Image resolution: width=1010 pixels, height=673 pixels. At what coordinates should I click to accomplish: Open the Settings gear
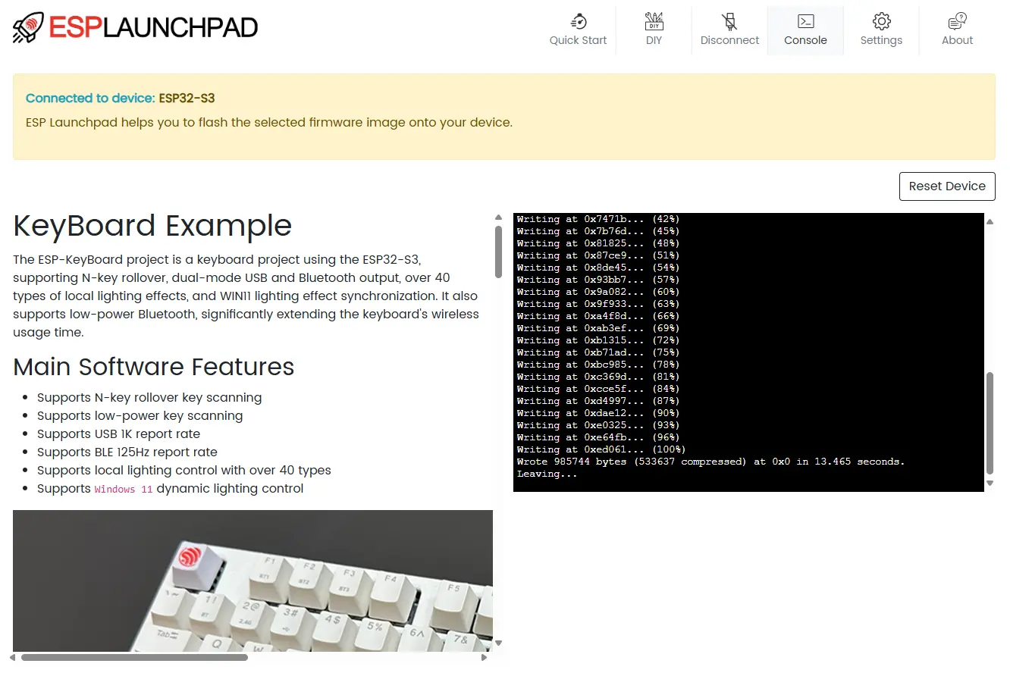(x=881, y=30)
